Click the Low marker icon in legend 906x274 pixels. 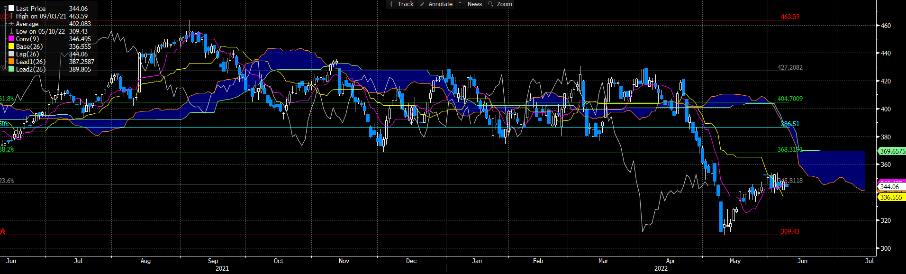(x=11, y=31)
